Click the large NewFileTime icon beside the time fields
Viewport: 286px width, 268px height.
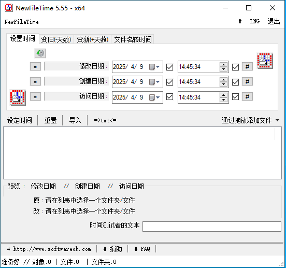click(265, 61)
